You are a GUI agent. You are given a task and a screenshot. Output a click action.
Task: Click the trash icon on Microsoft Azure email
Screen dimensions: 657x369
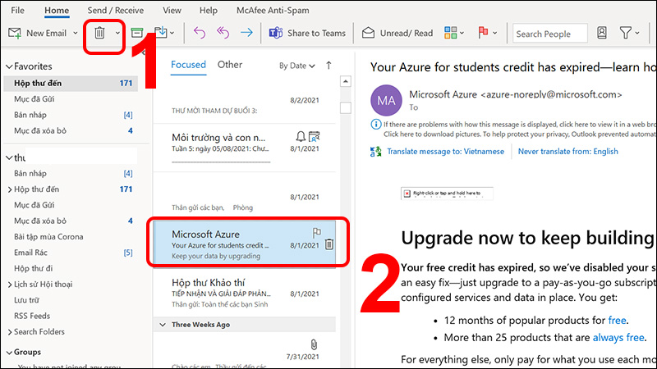[329, 244]
